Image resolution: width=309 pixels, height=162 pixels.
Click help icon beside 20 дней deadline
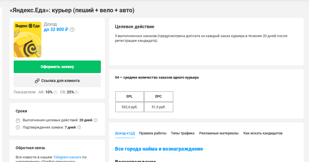point(96,120)
